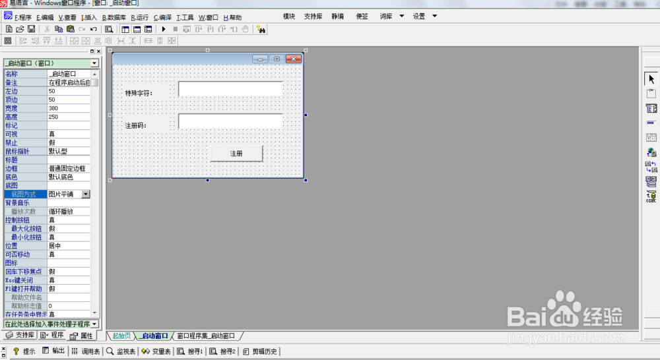The height and width of the screenshot is (360, 660).
Task: Open the V.查看 menu
Action: [x=67, y=18]
